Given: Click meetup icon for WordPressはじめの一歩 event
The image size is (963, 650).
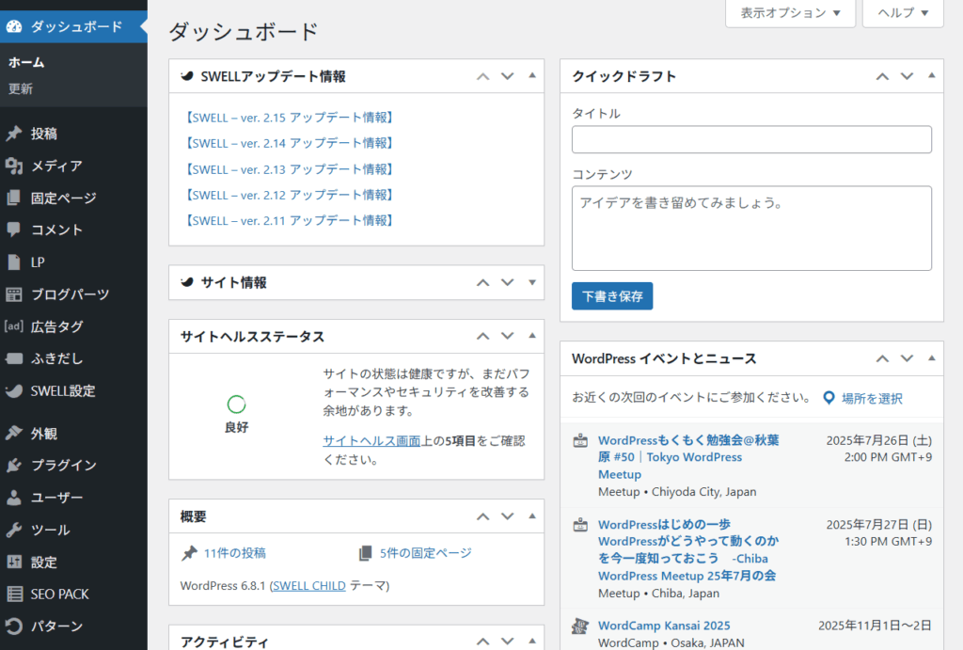Looking at the screenshot, I should click(580, 525).
